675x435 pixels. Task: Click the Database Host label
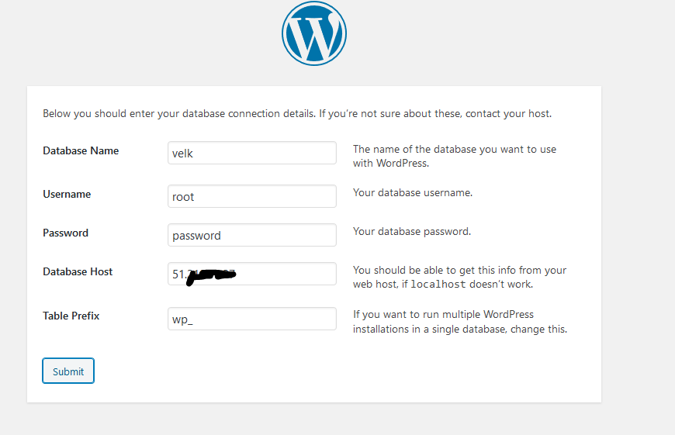(78, 271)
